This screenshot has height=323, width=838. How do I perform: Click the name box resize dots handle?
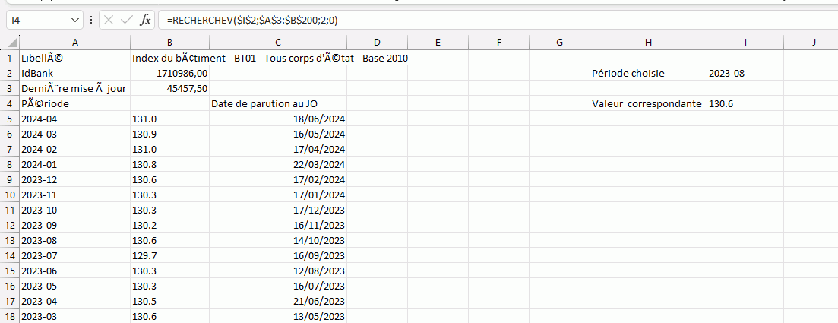click(x=92, y=21)
